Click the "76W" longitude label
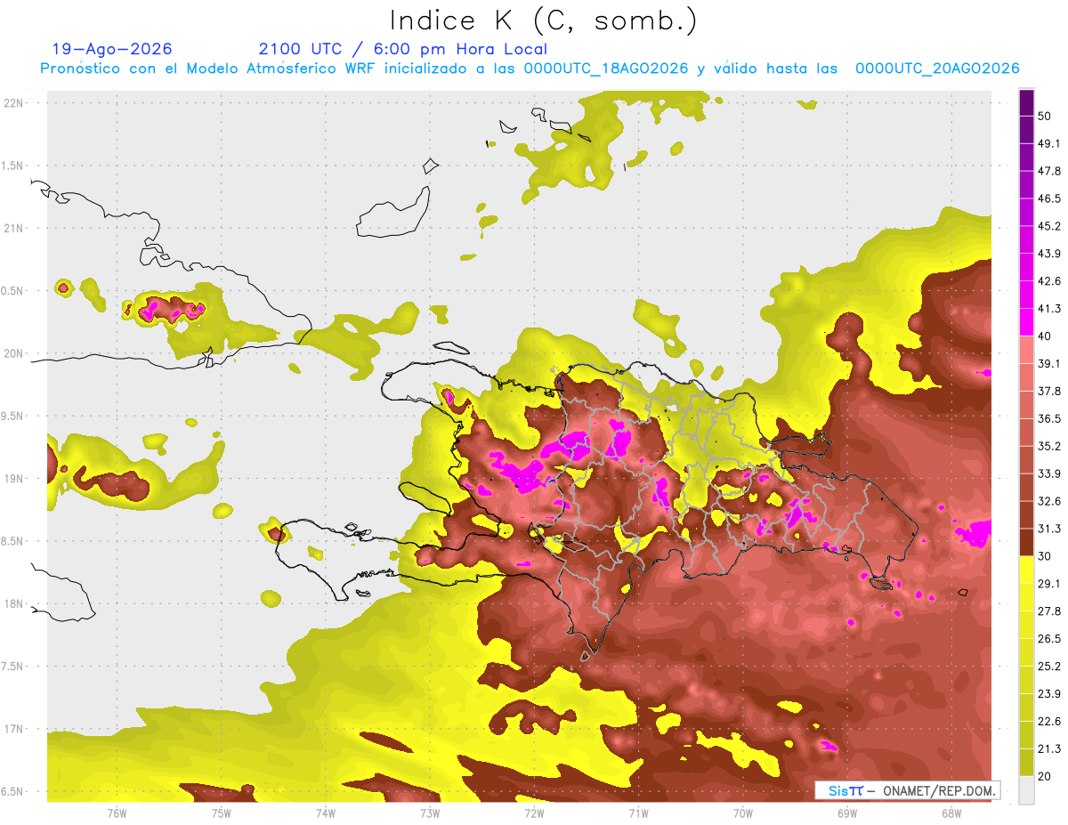This screenshot has width=1068, height=825. point(117,813)
